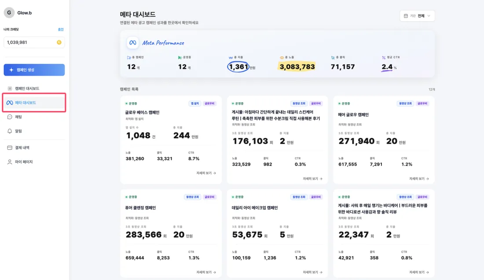Image resolution: width=484 pixels, height=280 pixels.
Task: Click the 캠페인 목록 section heading
Action: pyautogui.click(x=129, y=89)
